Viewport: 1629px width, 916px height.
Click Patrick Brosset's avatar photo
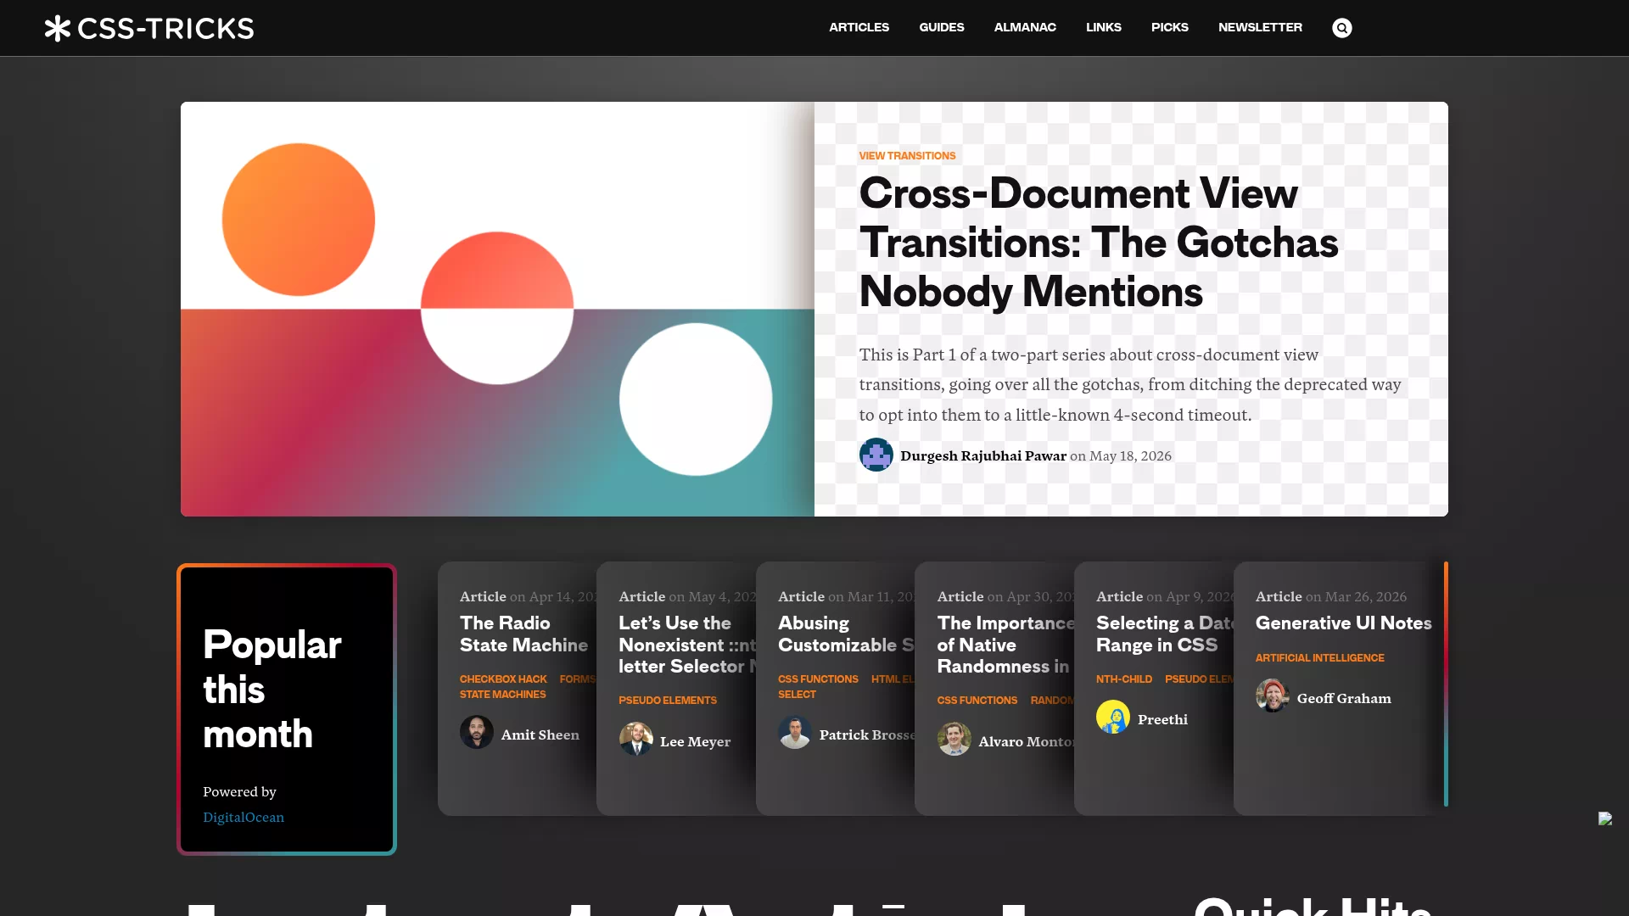click(x=795, y=732)
